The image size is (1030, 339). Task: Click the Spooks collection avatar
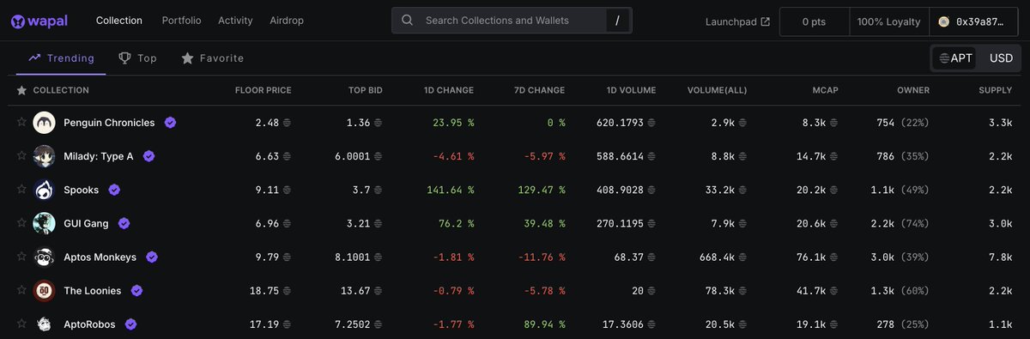pos(45,190)
